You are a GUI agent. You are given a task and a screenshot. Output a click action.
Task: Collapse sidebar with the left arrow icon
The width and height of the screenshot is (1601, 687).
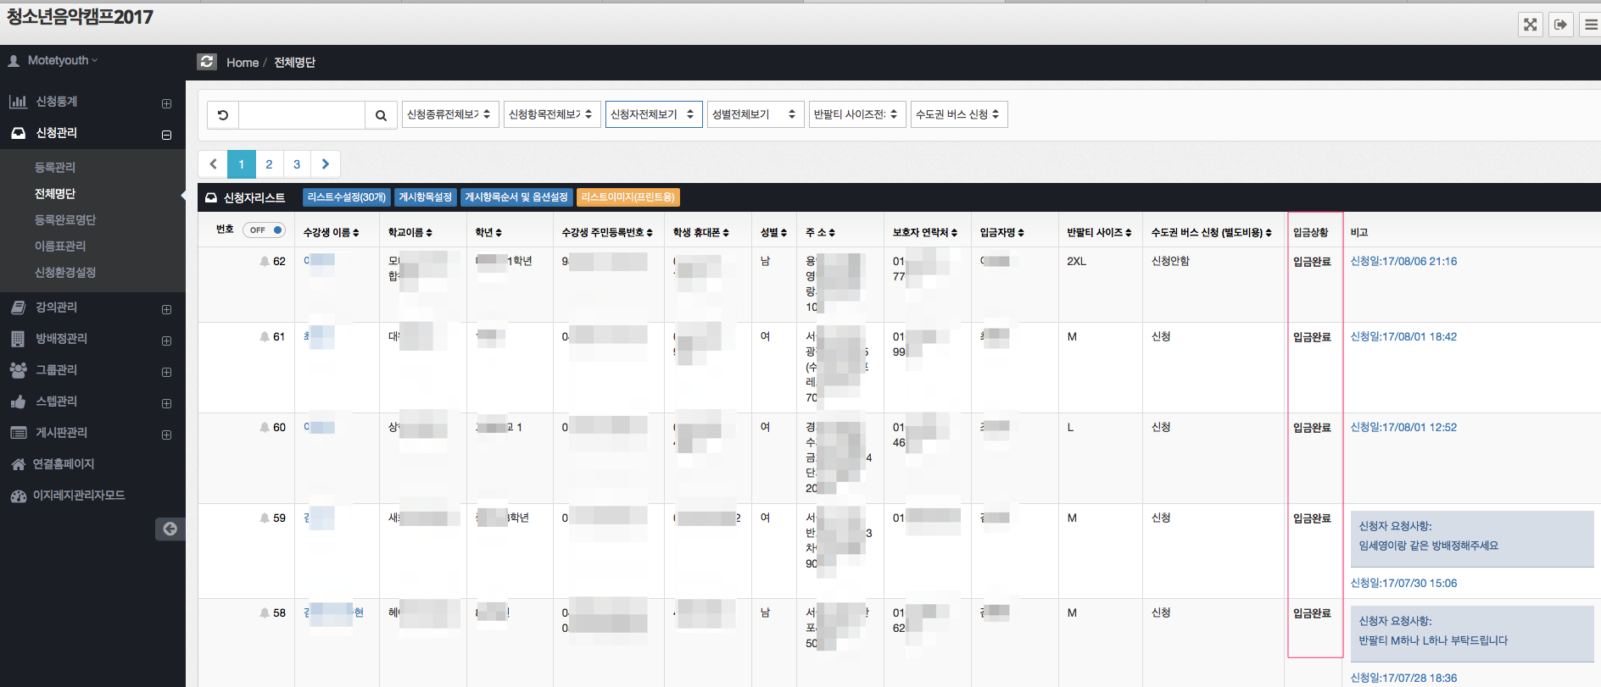click(x=170, y=529)
